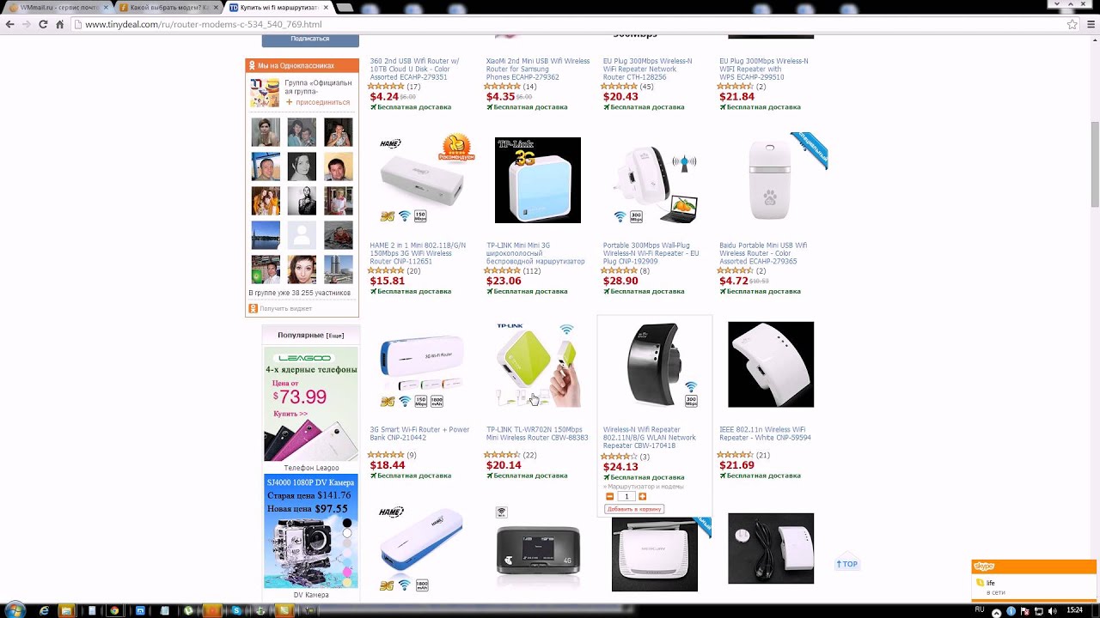Go back using the browser back arrow
1100x618 pixels.
(9, 24)
